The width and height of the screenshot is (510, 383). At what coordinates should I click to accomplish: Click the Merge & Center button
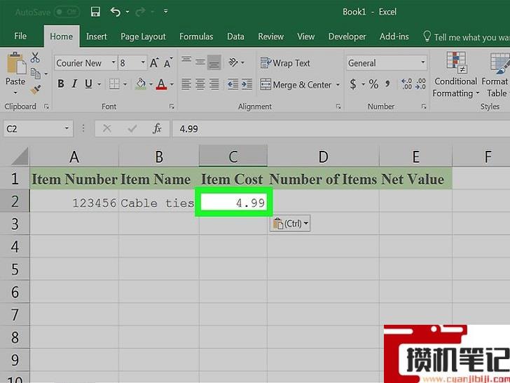point(296,85)
